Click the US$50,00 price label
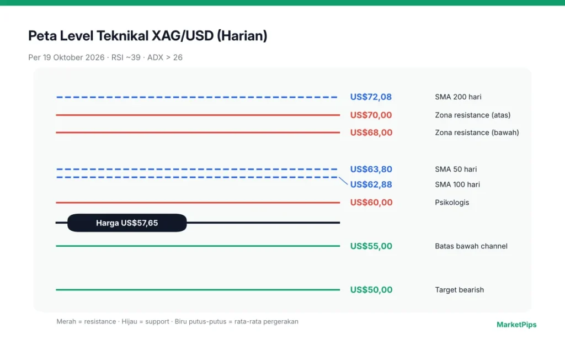Image resolution: width=565 pixels, height=339 pixels. point(371,290)
